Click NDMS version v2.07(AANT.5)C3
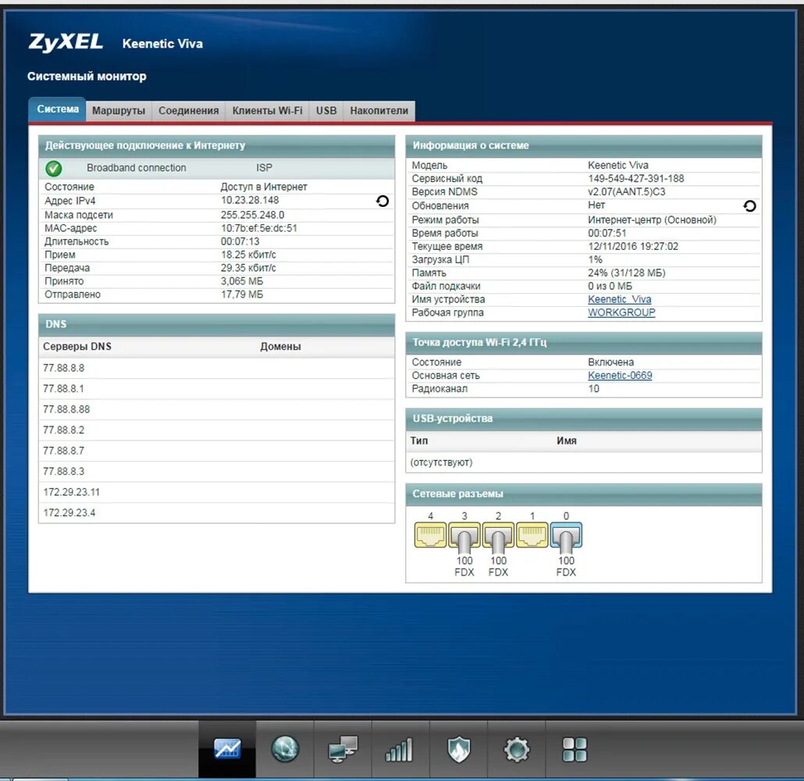 coord(627,191)
